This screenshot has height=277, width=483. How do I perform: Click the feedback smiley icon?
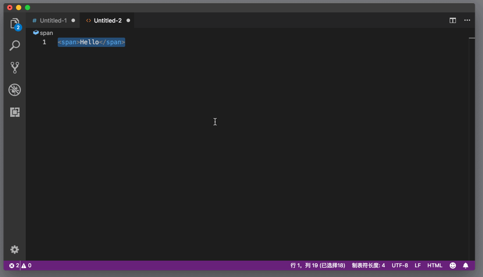coord(452,265)
